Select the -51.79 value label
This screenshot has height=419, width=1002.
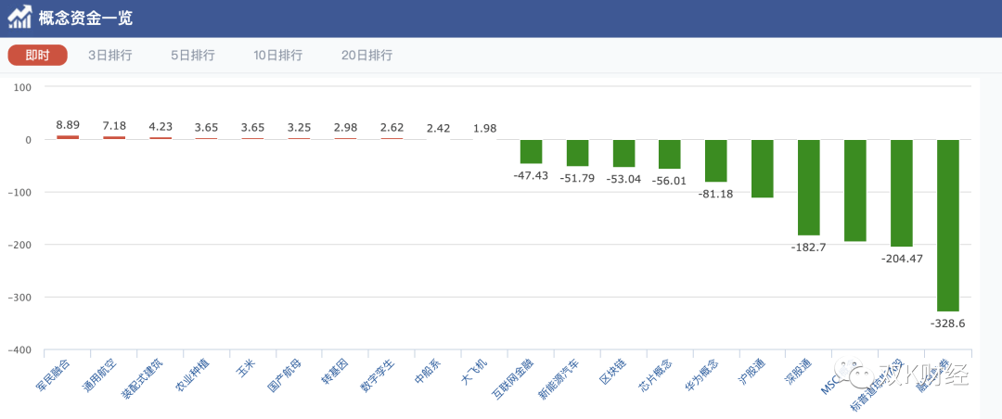pyautogui.click(x=578, y=178)
